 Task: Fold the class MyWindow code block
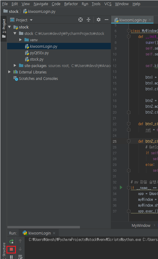coord(129,31)
